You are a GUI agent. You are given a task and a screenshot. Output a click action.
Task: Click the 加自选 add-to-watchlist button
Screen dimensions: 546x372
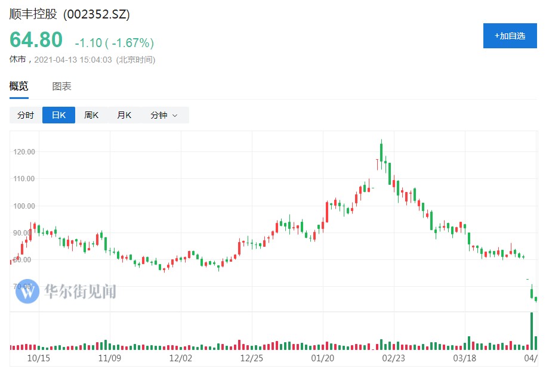click(x=510, y=36)
